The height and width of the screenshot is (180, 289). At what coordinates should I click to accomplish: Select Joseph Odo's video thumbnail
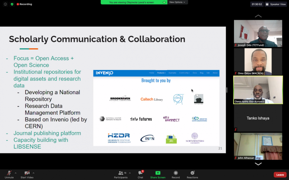[258, 33]
